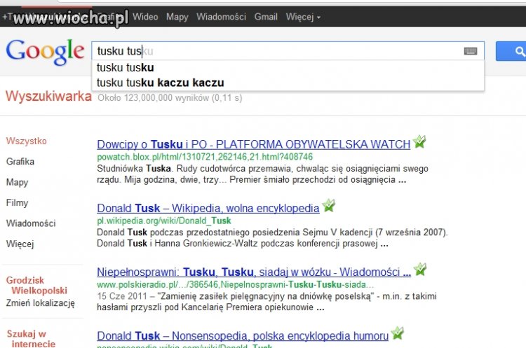526x348 pixels.
Task: Select suggestion "tusku tusku kaczu kaczu"
Action: [288, 83]
